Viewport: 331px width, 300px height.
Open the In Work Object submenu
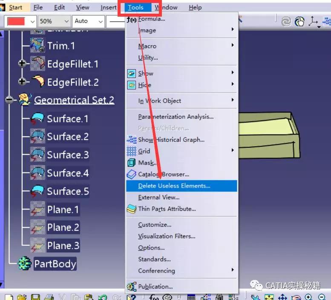point(181,101)
